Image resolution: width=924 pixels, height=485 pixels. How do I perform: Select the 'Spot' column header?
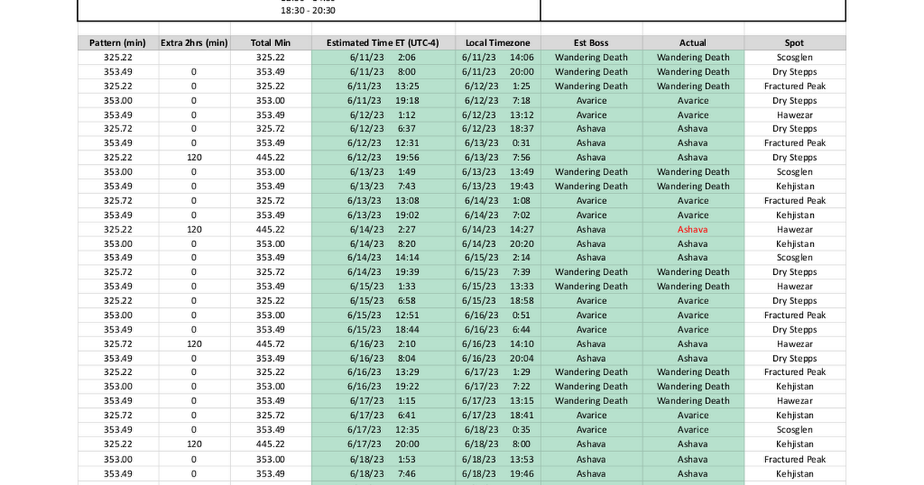(795, 43)
